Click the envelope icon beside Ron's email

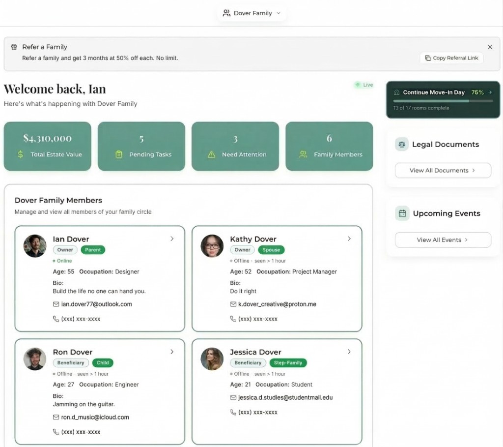point(56,417)
